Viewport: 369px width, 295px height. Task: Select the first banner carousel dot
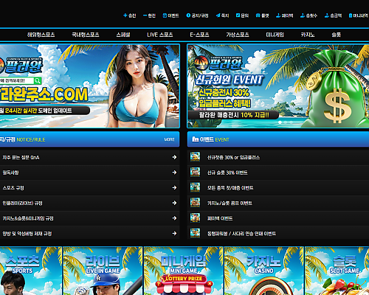click(280, 122)
